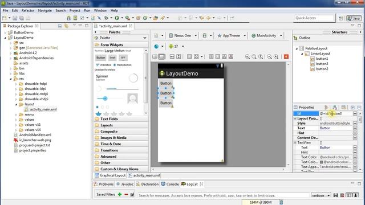Expand the src folder in LayoutDemo
Screen dimensions: 365x205
(x=10, y=43)
